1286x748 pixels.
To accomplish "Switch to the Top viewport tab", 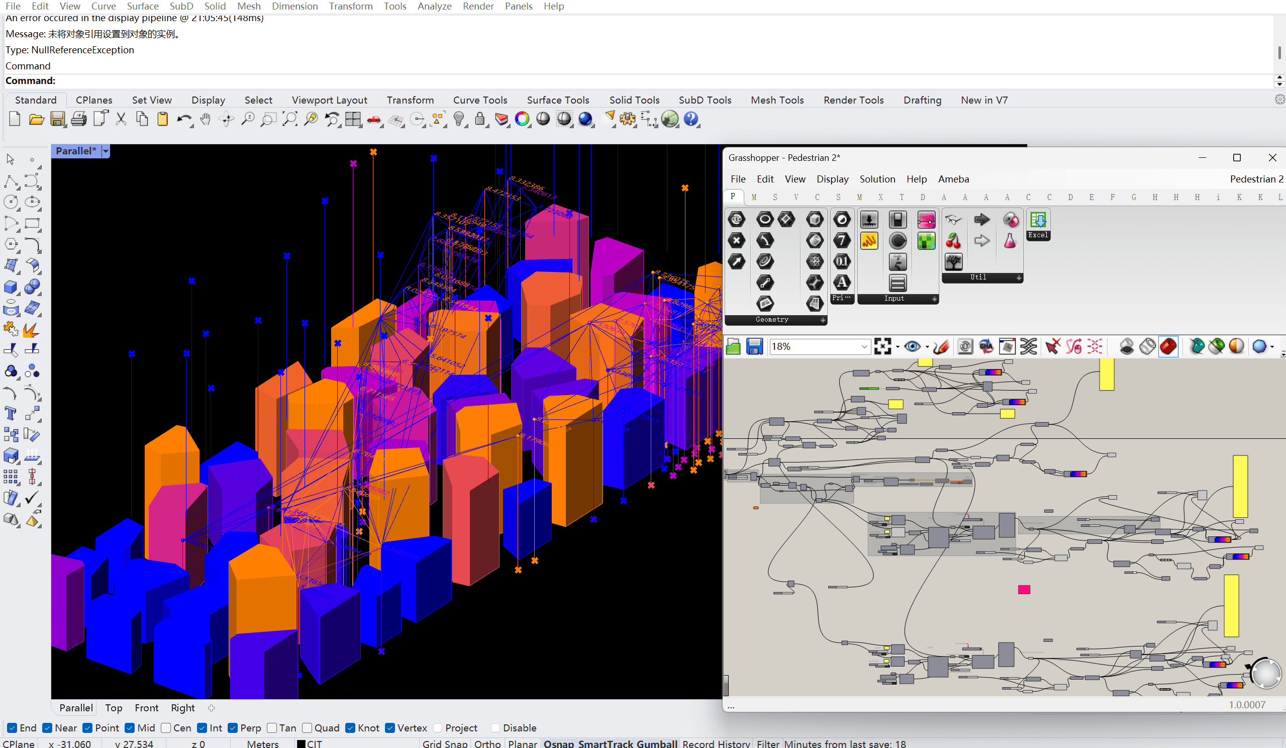I will (x=113, y=708).
